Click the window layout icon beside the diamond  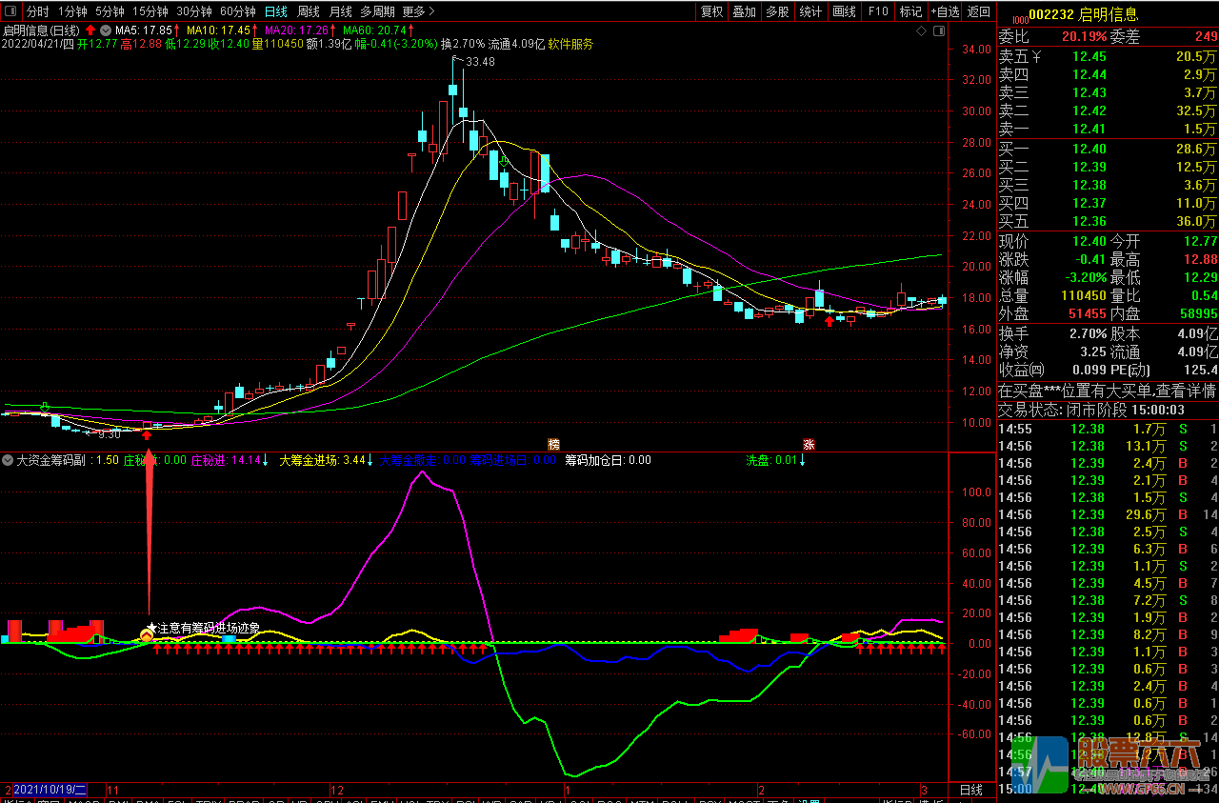pos(939,30)
